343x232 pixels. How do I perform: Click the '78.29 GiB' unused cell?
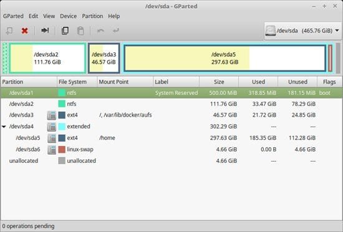[304, 104]
